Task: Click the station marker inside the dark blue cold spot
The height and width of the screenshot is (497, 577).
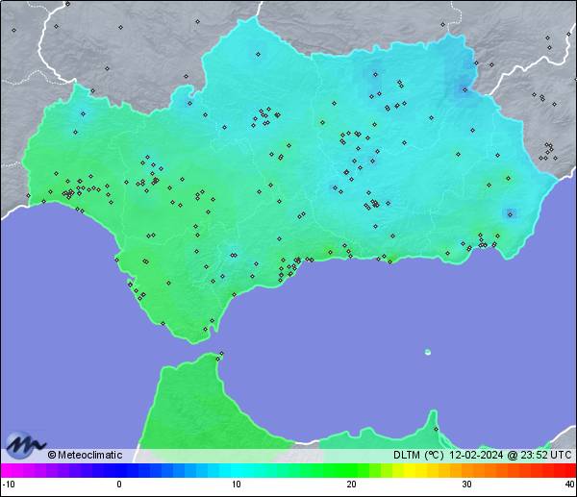Action: [x=510, y=214]
